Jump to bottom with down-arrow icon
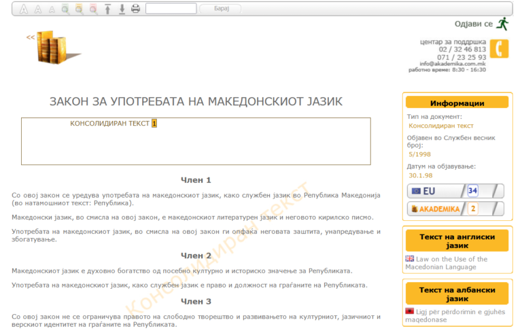This screenshot has height=331, width=522. 122,9
